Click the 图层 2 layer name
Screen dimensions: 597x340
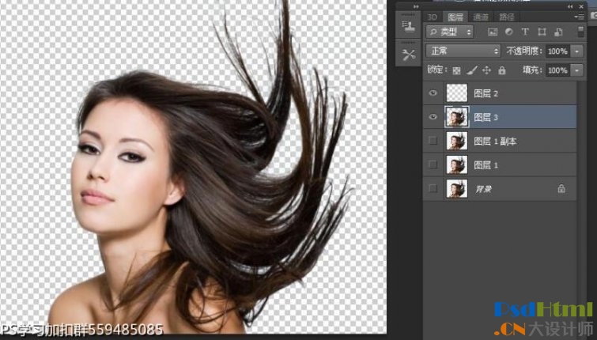(486, 93)
